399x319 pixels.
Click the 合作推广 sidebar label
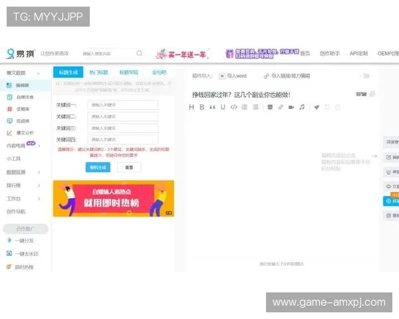coord(25,229)
